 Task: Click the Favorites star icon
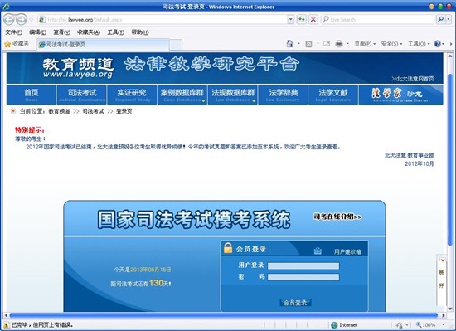7,44
